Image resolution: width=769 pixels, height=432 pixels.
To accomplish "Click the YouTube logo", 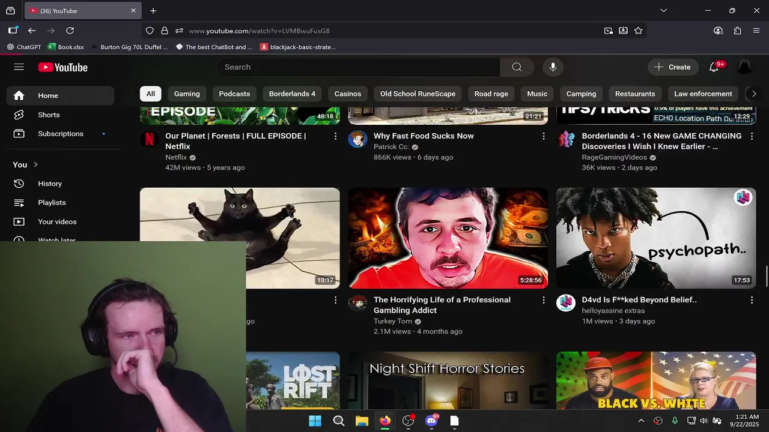I will (63, 67).
